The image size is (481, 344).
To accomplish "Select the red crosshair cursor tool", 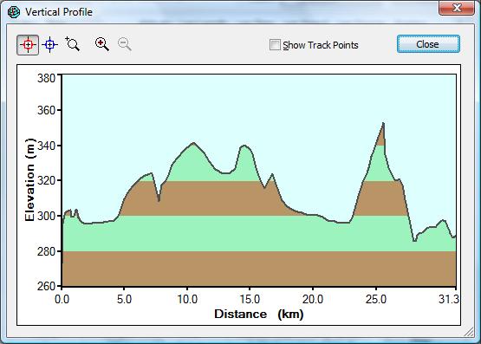I will click(x=28, y=45).
